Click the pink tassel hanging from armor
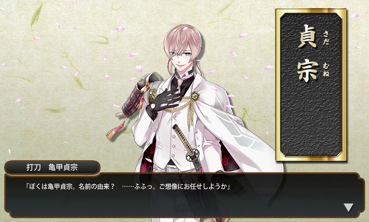369x222 pixels. [x=114, y=131]
